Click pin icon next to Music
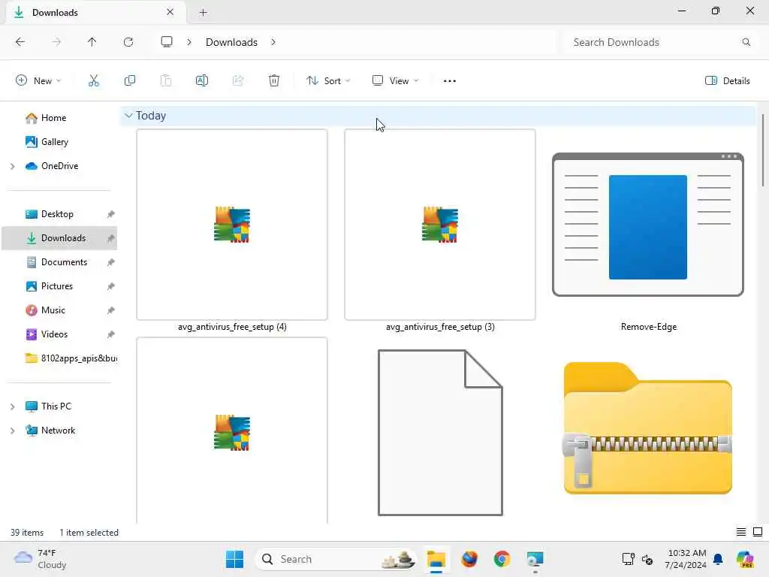769x577 pixels. [x=111, y=310]
